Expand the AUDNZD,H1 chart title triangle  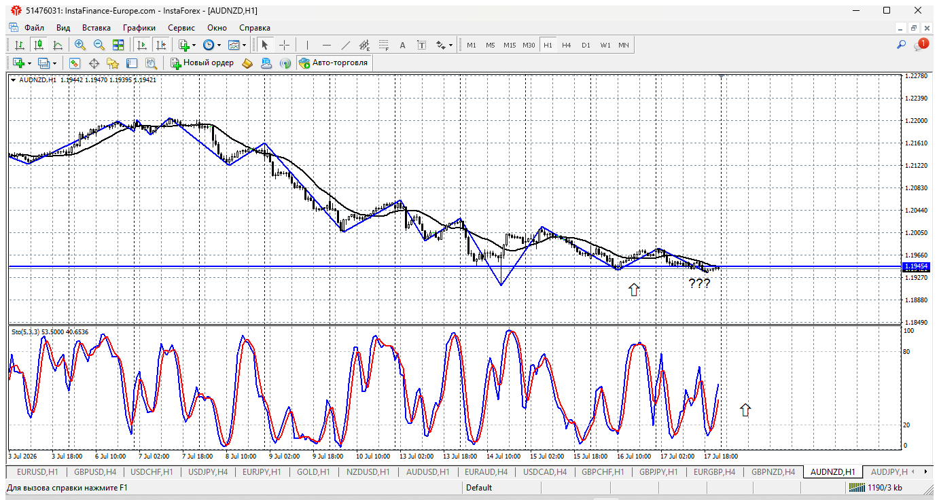point(14,80)
